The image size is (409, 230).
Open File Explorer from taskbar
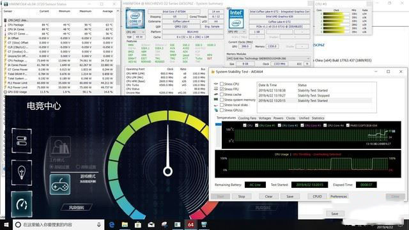[125, 224]
